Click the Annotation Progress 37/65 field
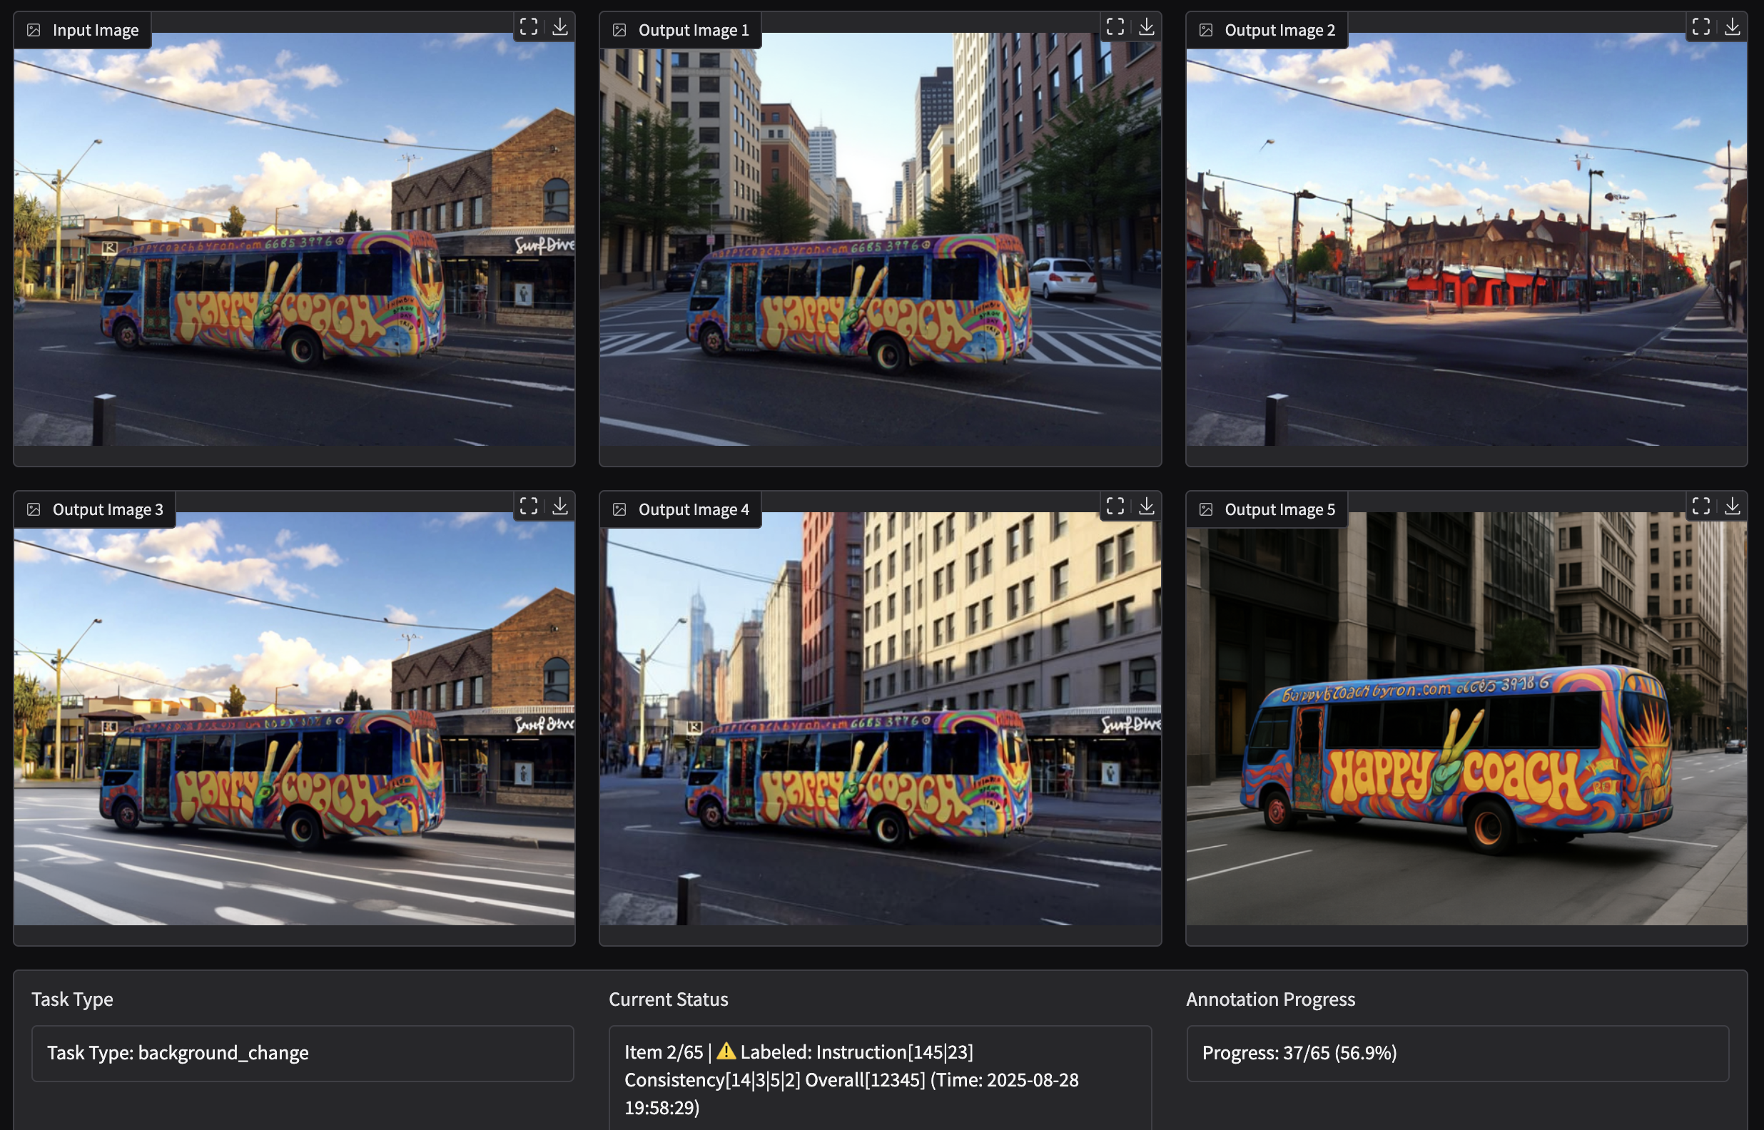1764x1130 pixels. (x=1457, y=1053)
